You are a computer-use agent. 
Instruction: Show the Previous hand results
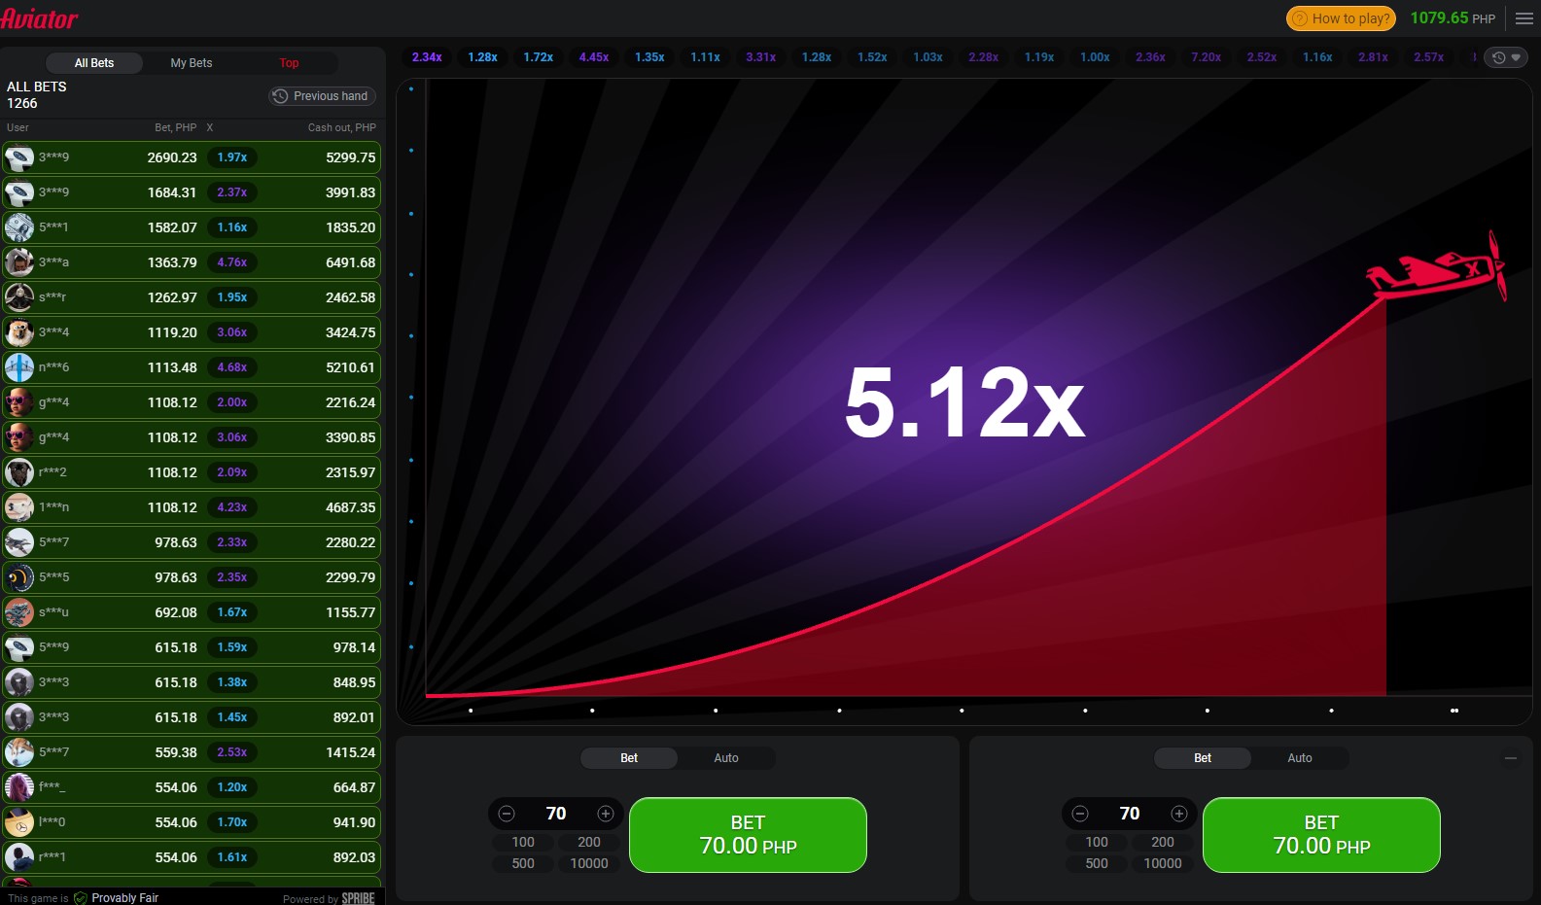[x=322, y=96]
